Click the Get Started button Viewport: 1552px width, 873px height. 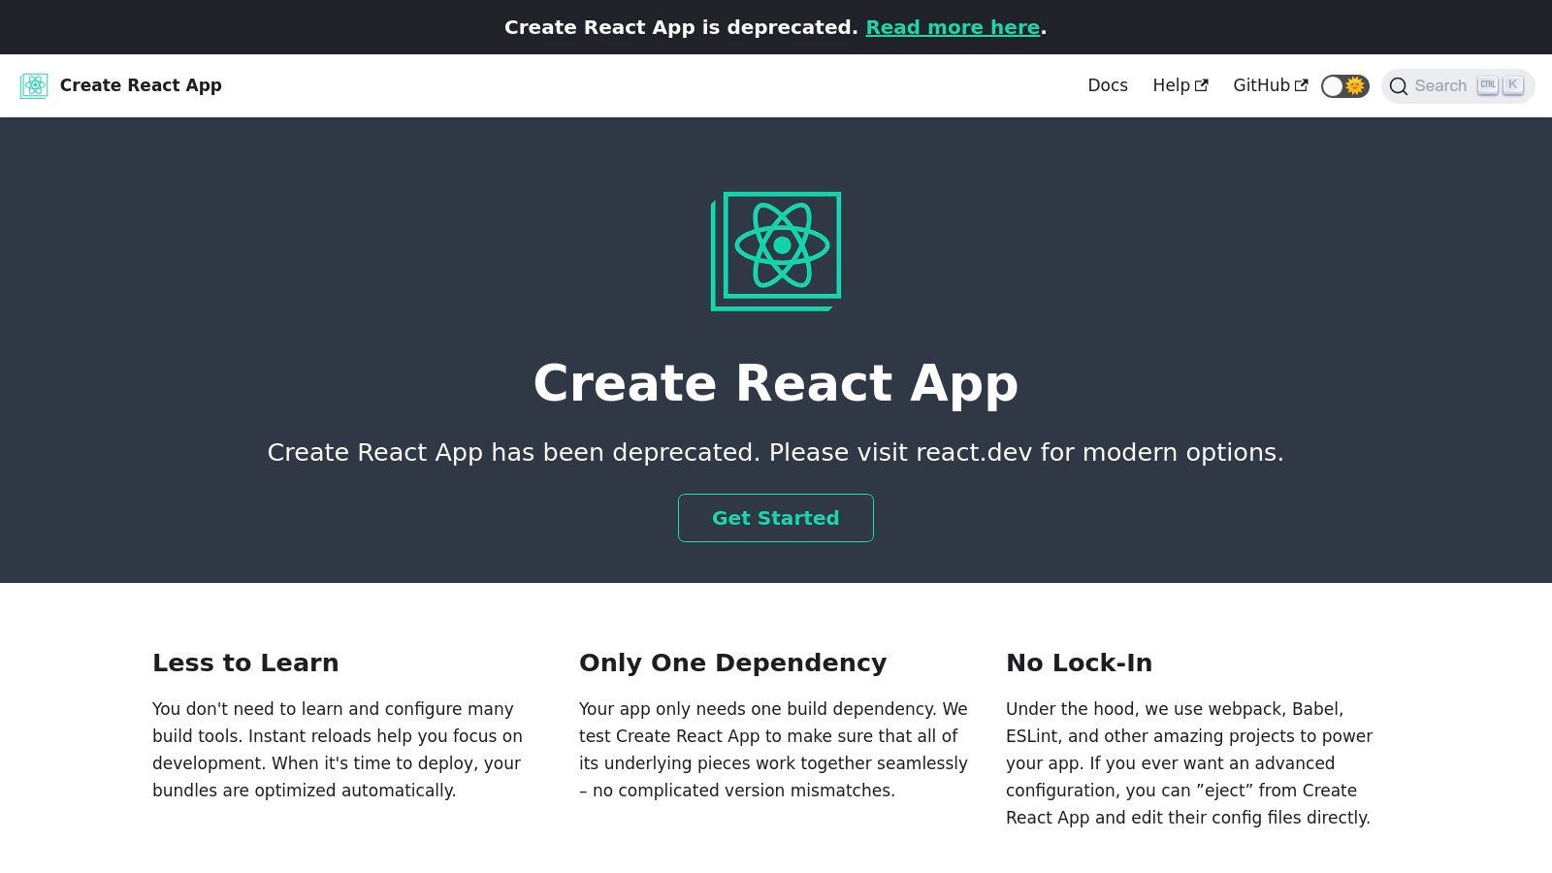point(776,518)
